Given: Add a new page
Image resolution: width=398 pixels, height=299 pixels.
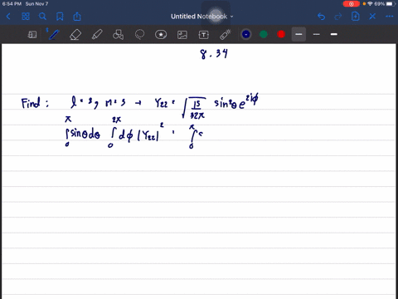Looking at the screenshot, I should (355, 17).
